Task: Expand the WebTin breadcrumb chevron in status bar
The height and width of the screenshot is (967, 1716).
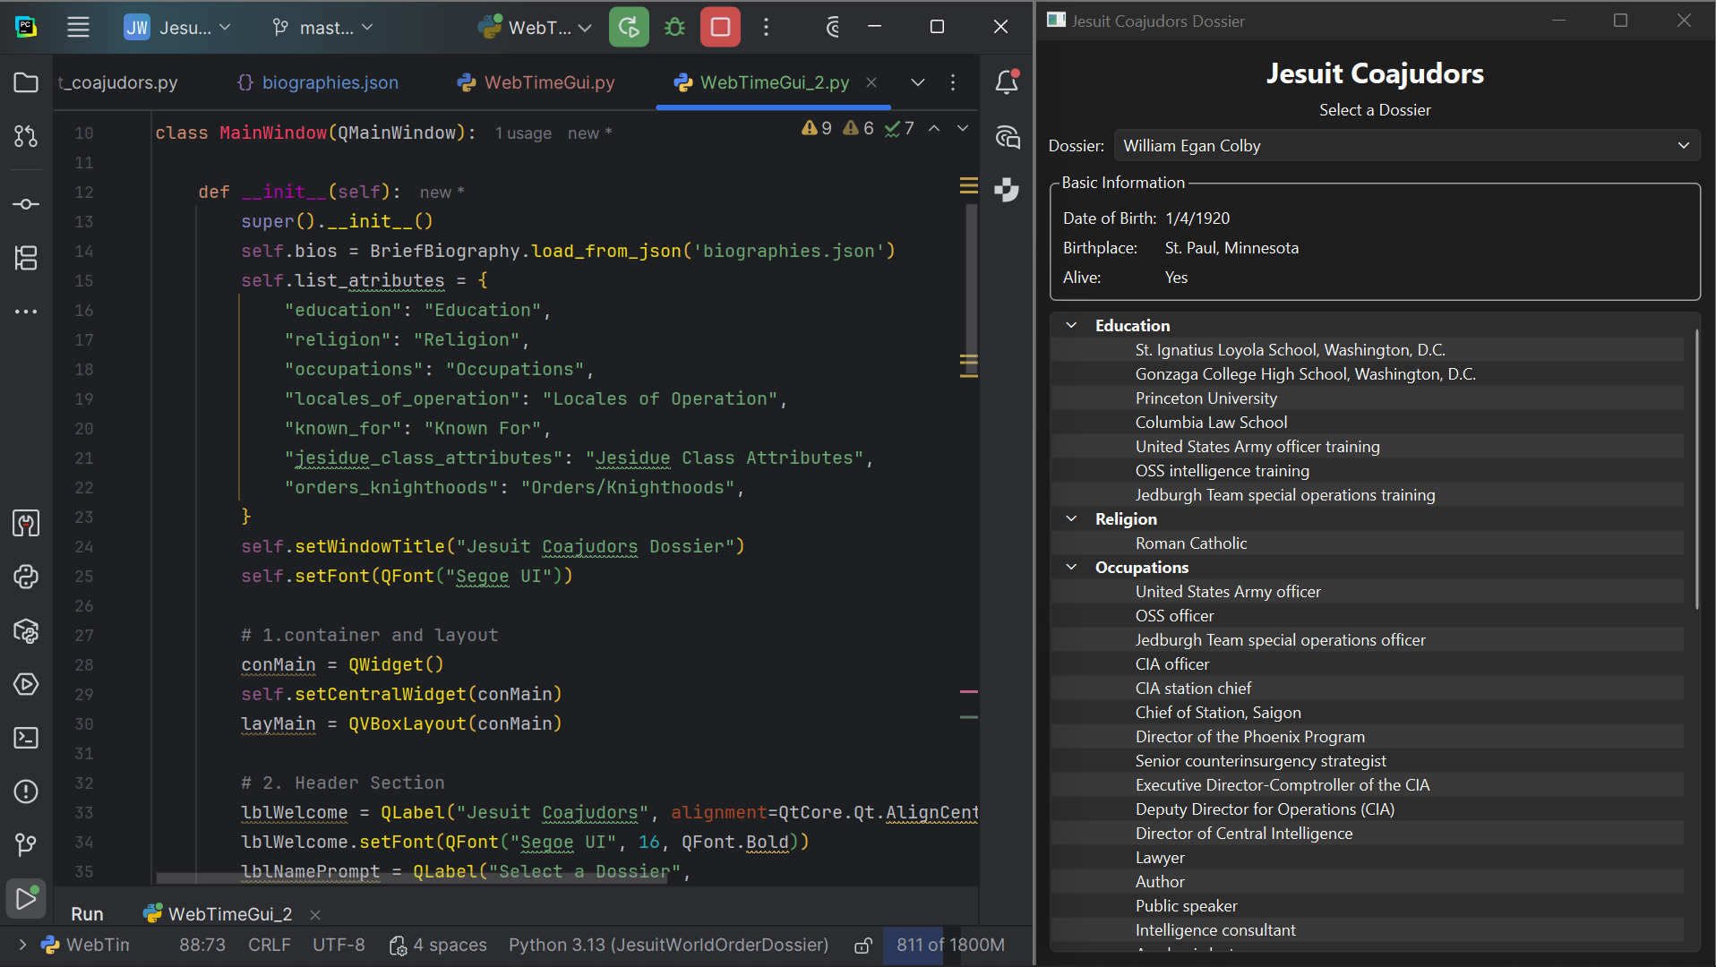Action: pos(22,945)
